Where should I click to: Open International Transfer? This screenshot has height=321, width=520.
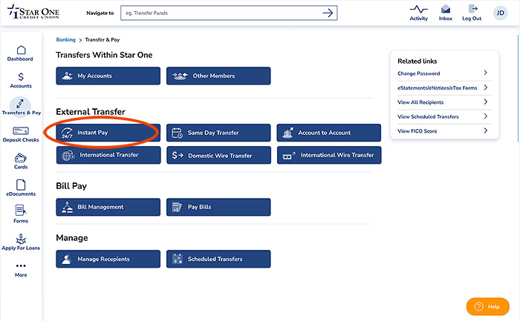108,155
